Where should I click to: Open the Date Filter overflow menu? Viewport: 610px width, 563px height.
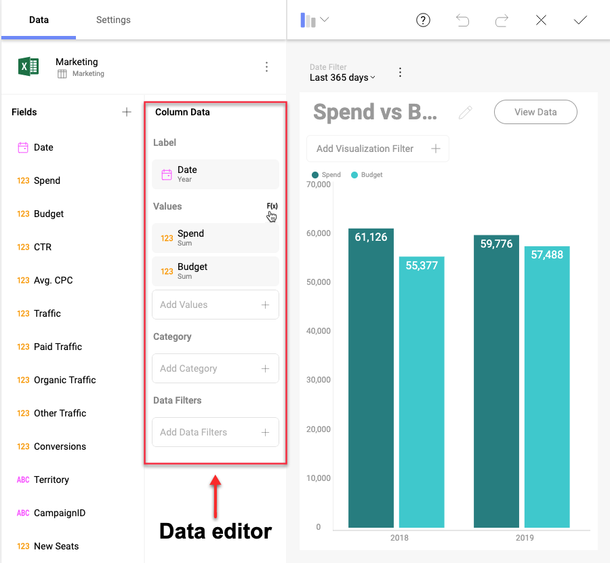400,73
